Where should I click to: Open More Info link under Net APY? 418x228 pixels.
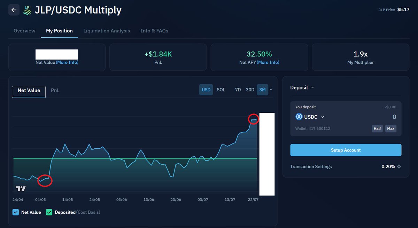[x=268, y=62]
